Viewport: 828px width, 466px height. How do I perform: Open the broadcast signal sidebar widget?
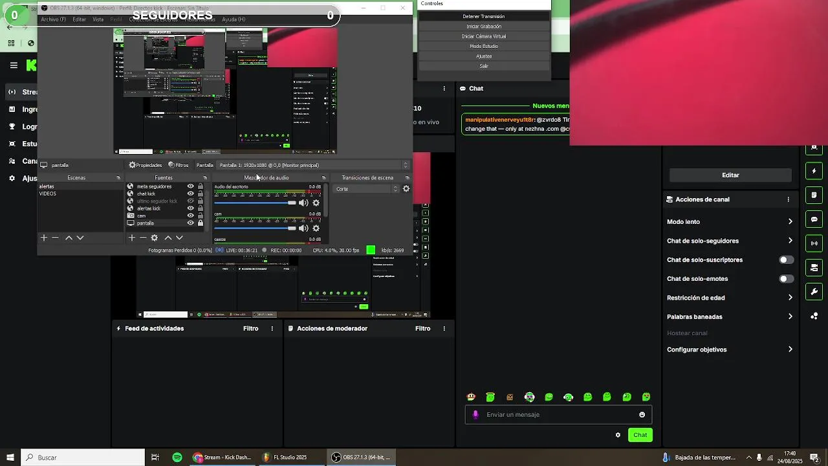coord(814,243)
